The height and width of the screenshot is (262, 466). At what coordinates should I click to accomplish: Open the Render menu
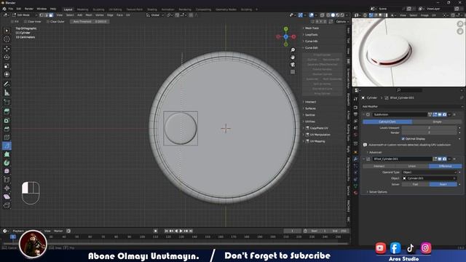pos(29,9)
